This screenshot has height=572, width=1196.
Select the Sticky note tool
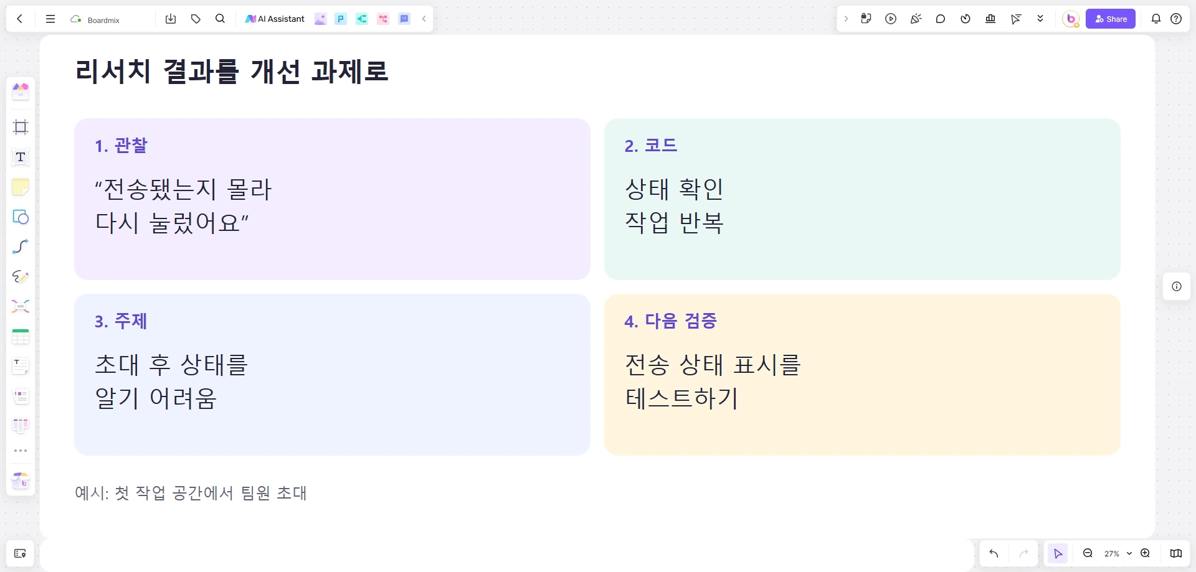21,187
